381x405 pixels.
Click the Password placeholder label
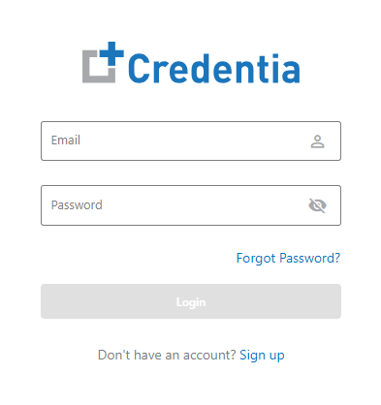click(x=77, y=205)
